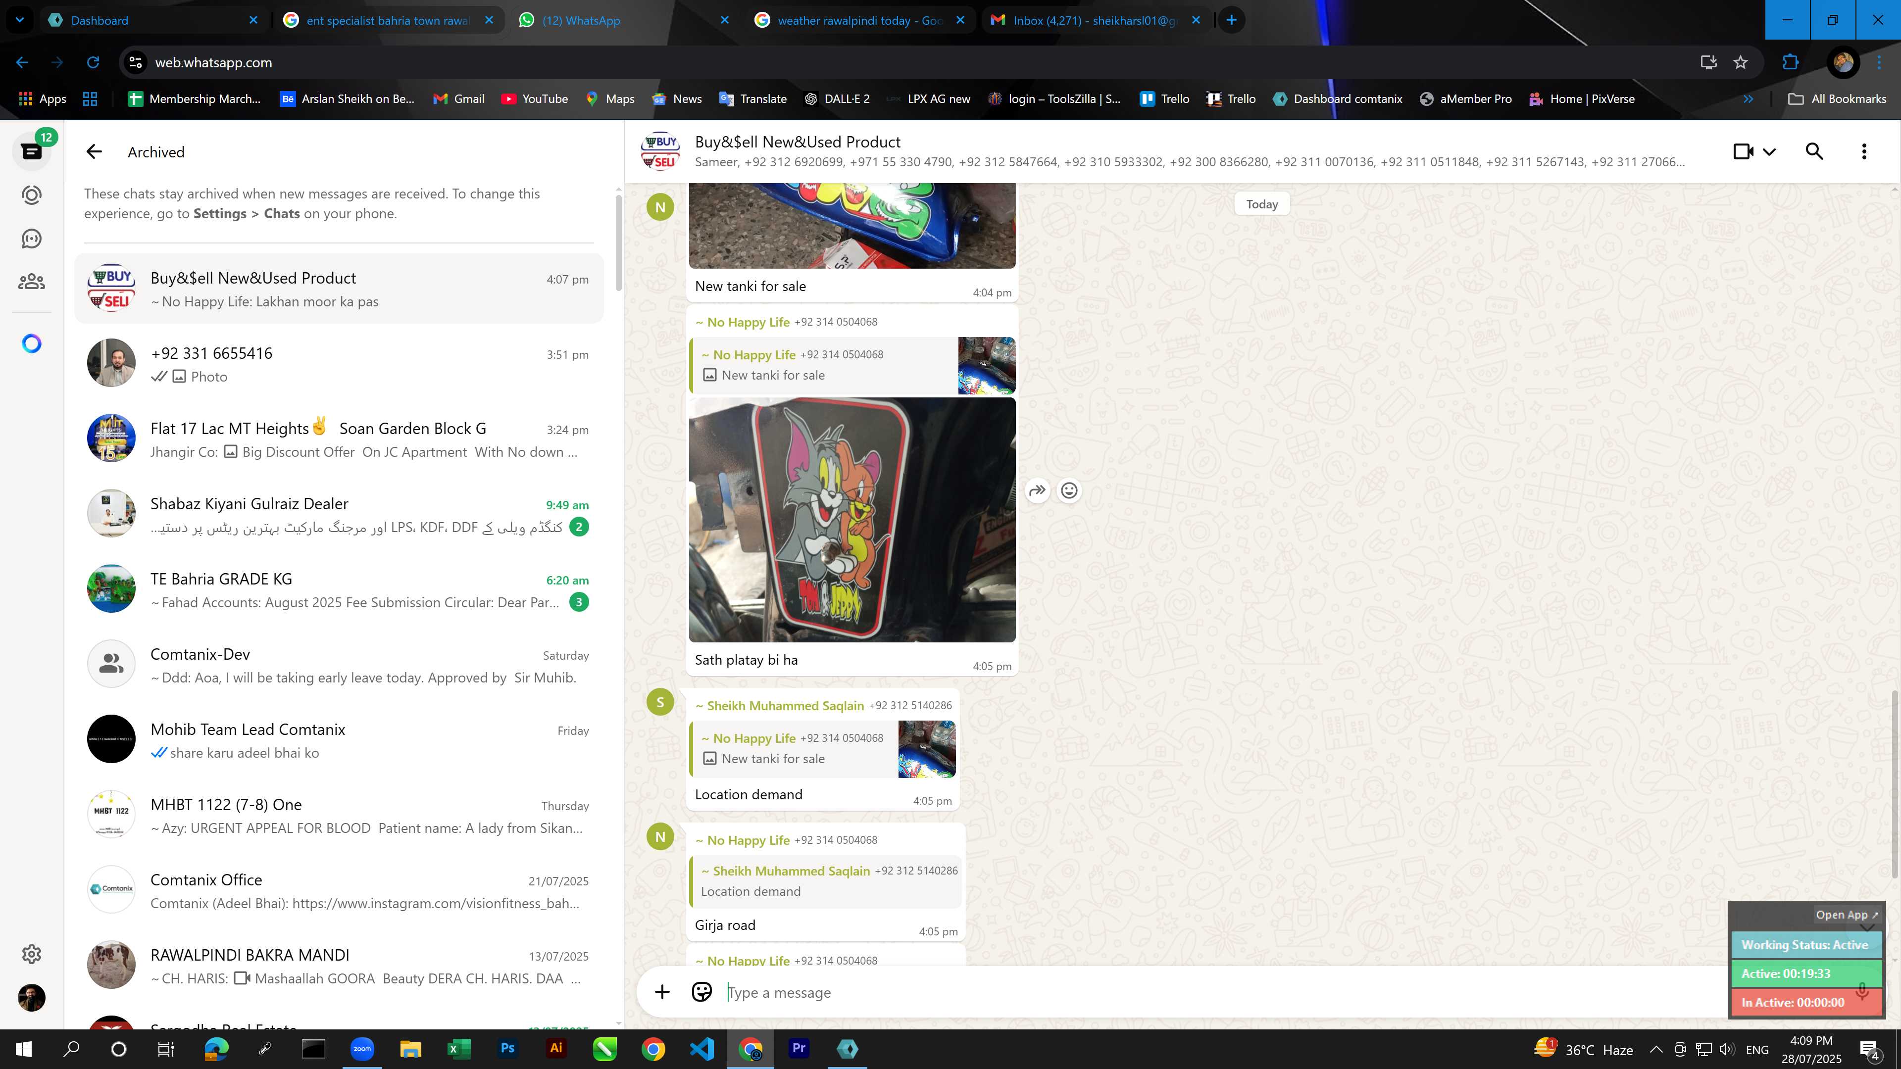Open the tab search dropdown arrow
Screen dimensions: 1901x1069
(x=20, y=20)
